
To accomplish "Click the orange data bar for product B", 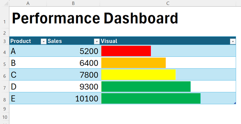I will (x=133, y=63).
